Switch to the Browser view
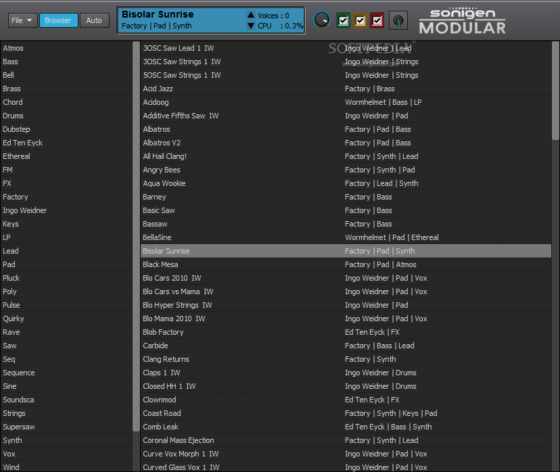 tap(59, 20)
